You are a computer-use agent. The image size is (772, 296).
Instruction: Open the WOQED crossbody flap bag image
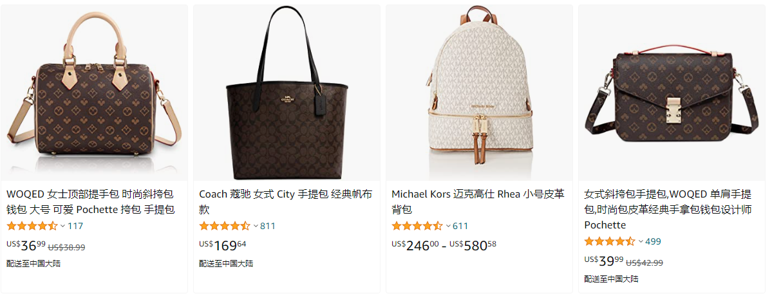[672, 93]
